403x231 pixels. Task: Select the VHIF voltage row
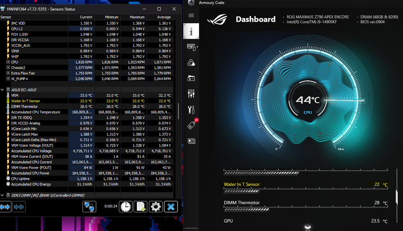click(86, 56)
